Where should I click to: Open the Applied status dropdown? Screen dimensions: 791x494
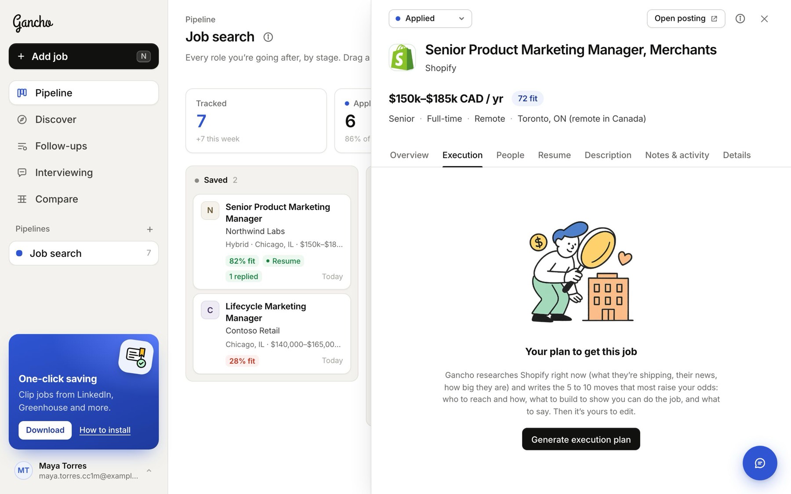click(430, 18)
